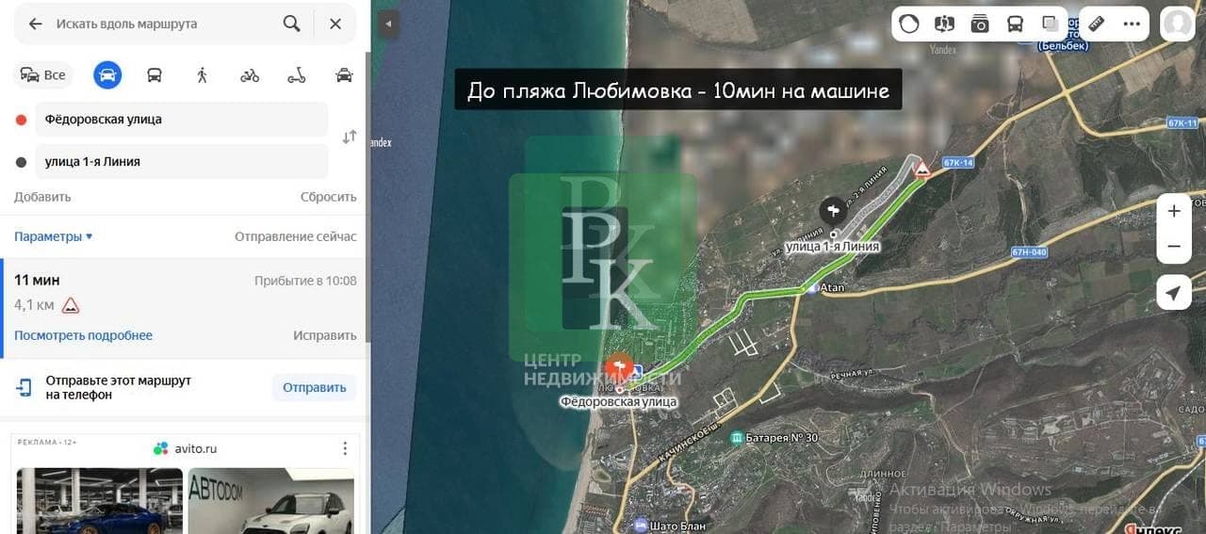Viewport: 1206px width, 534px height.
Task: Choose the pedestrian walking route mode
Action: [202, 75]
